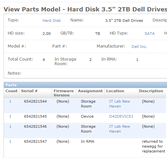The width and height of the screenshot is (167, 158).
Task: Sort parts by Serial # column header
Action: coord(29,91)
